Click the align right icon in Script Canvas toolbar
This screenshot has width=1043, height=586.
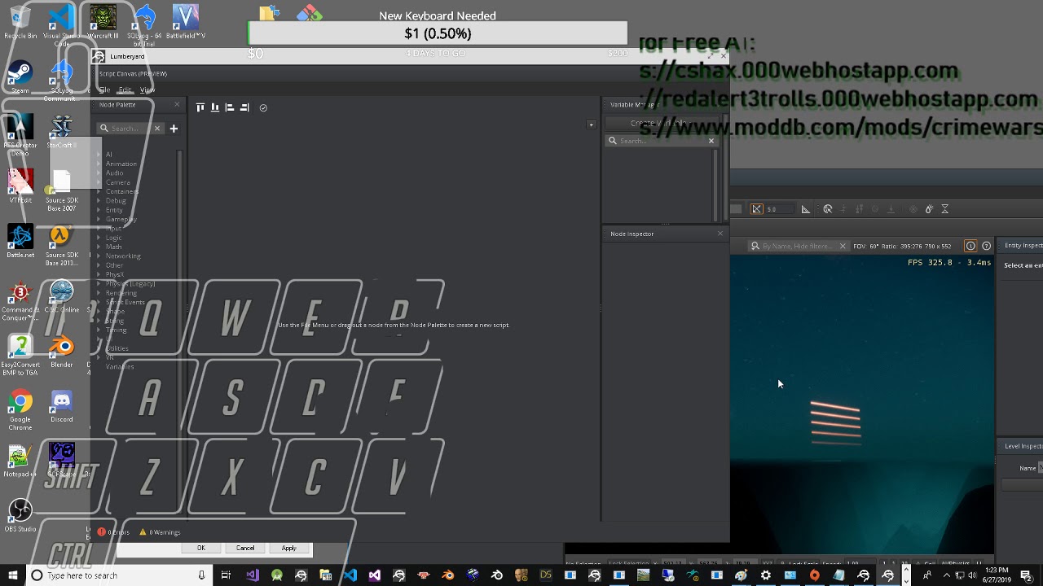point(244,107)
